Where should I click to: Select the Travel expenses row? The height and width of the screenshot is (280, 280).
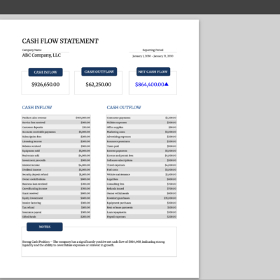point(141,164)
